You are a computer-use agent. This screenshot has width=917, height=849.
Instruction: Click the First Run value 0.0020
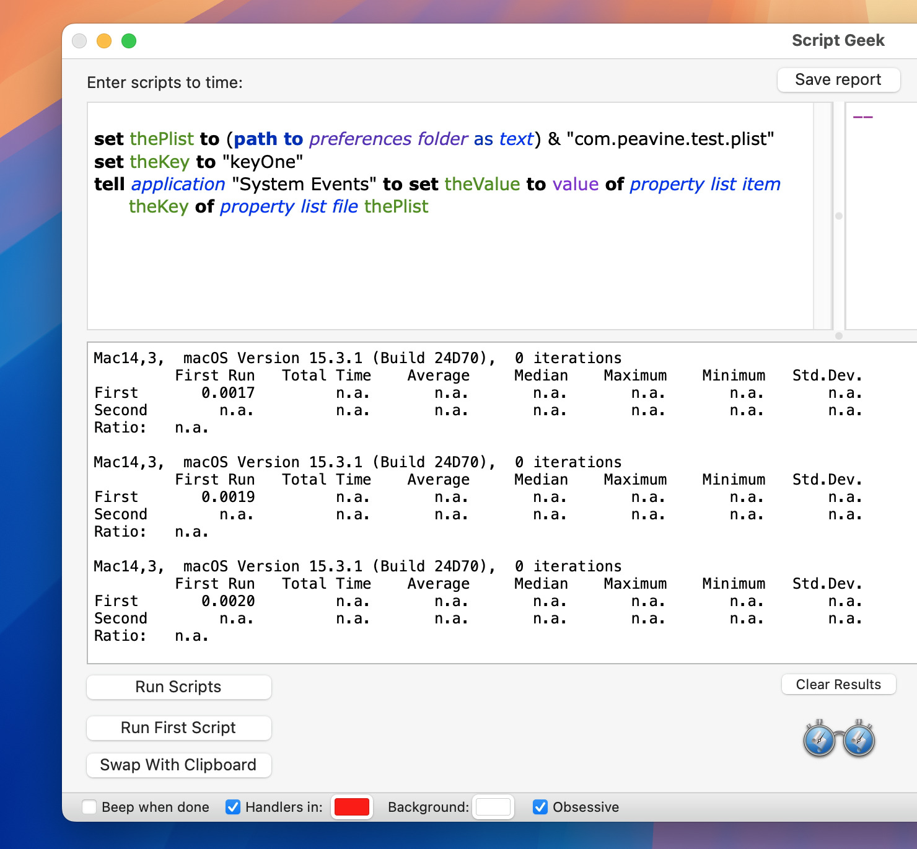tap(228, 601)
